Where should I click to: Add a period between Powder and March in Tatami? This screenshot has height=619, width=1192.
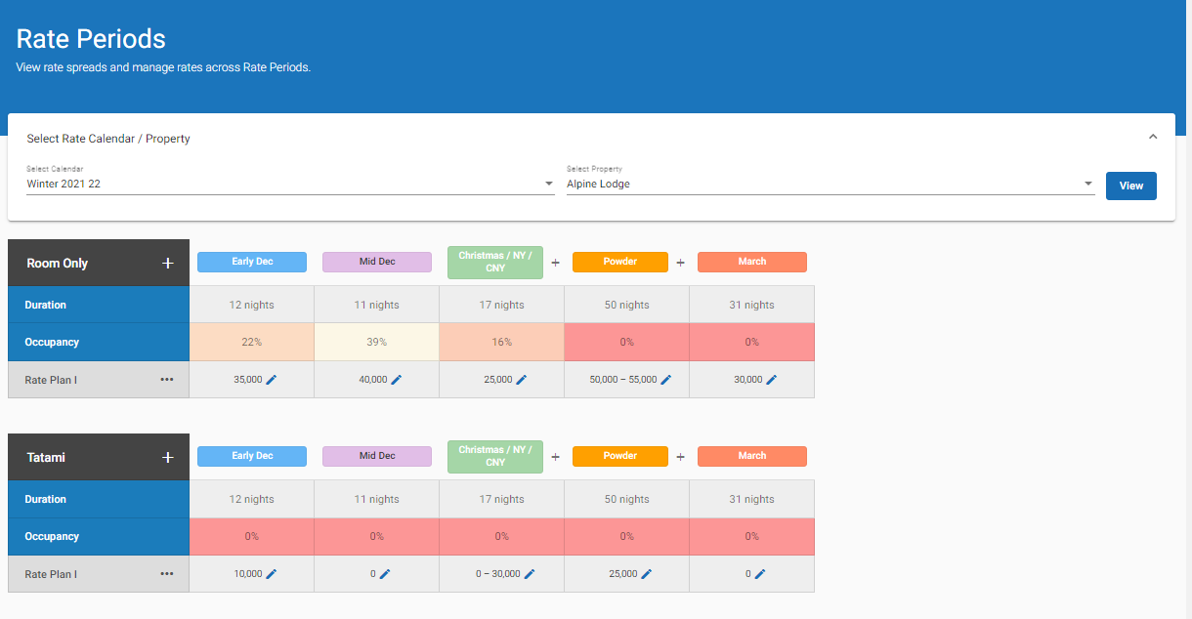pyautogui.click(x=681, y=456)
